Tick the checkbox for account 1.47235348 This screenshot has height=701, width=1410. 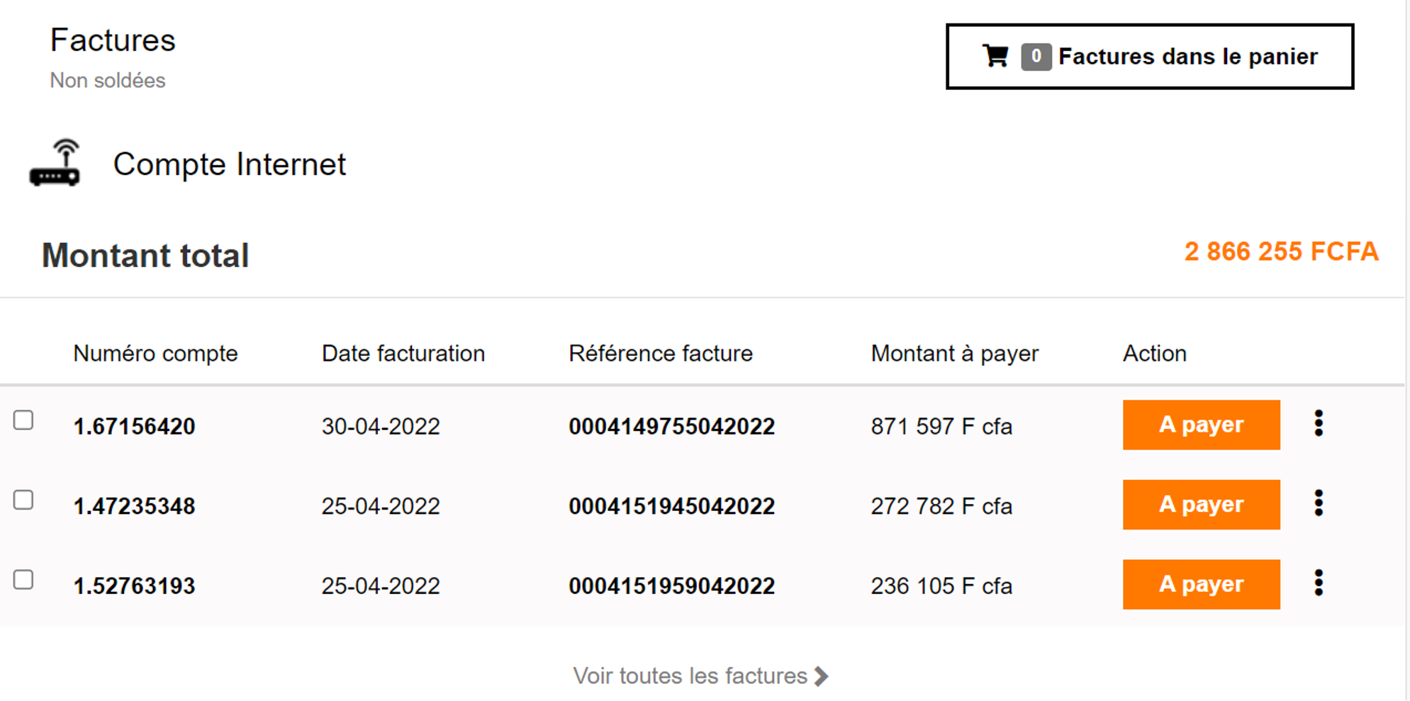coord(23,500)
